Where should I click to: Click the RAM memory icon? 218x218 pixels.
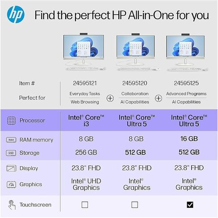[11, 140]
